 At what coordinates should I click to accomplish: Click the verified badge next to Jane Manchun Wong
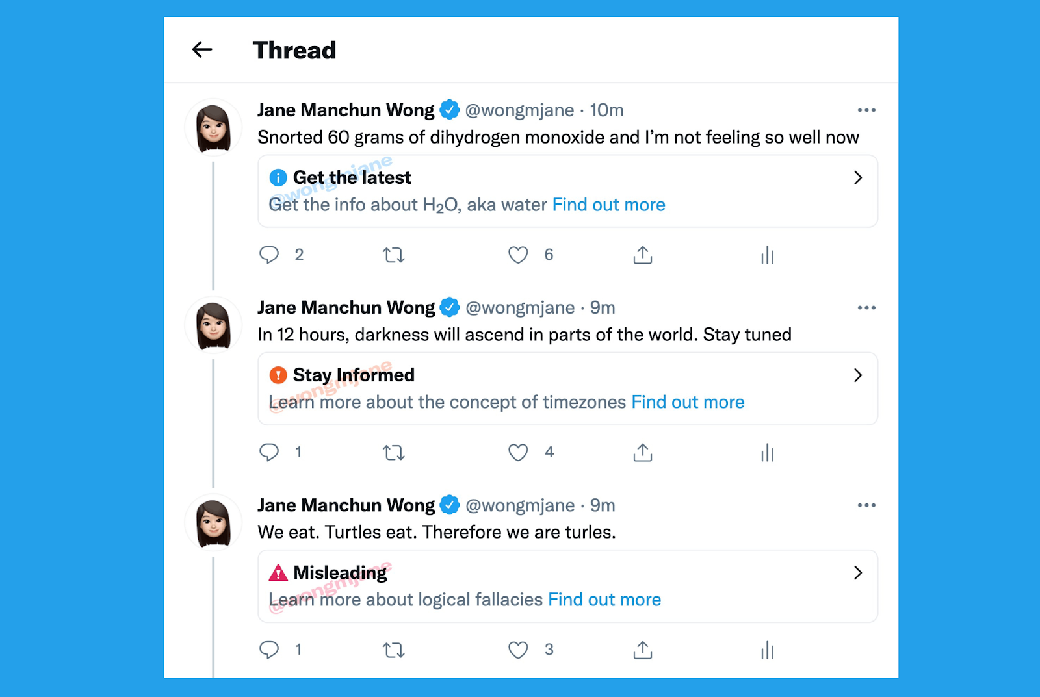point(449,109)
